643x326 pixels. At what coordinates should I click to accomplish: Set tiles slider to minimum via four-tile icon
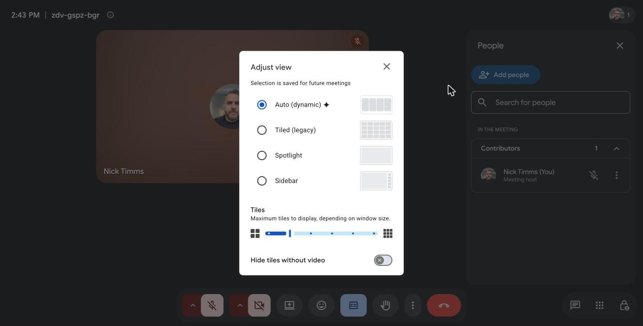[x=255, y=233]
